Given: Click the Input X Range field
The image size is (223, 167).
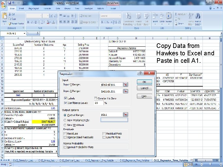Looking at the screenshot, I should (x=111, y=91).
